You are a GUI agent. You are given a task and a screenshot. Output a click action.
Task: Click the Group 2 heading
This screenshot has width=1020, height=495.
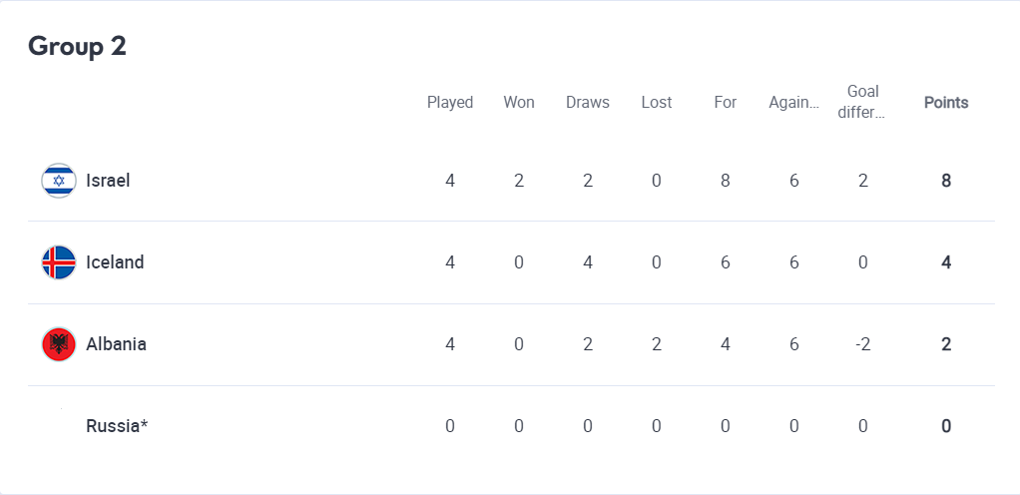77,46
